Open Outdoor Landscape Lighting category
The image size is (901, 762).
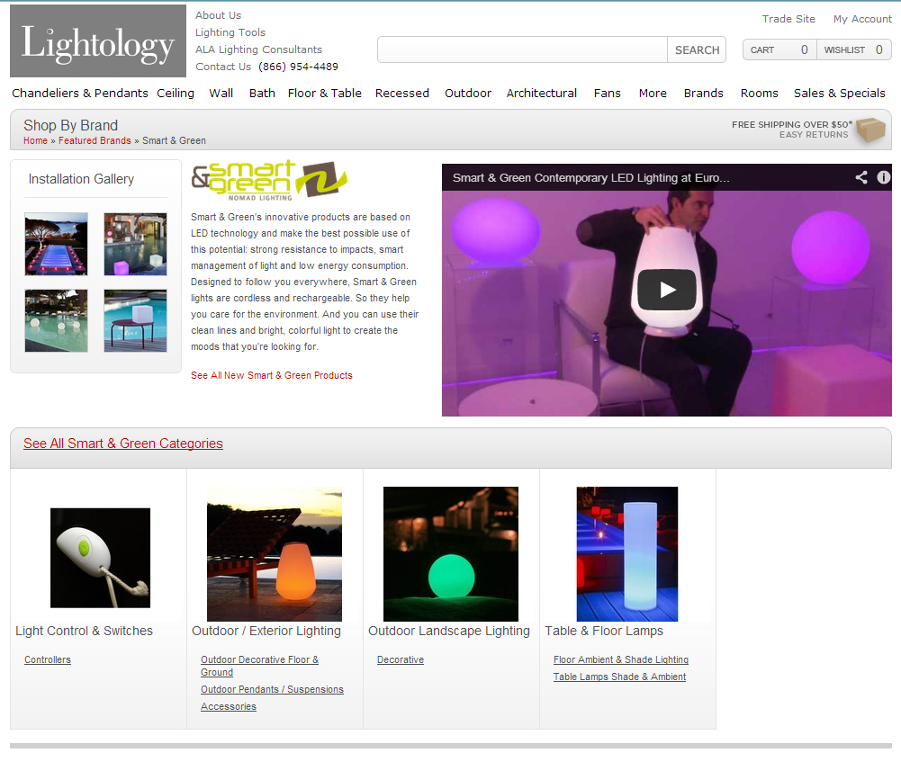449,631
